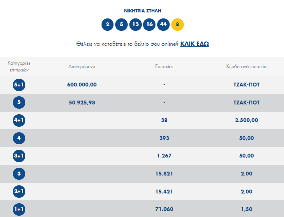Click 2,00 winnings in the 2+1 row
This screenshot has height=217, width=284.
pyautogui.click(x=246, y=191)
